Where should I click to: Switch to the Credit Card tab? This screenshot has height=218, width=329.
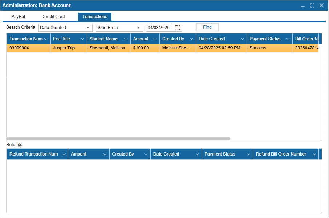(53, 16)
